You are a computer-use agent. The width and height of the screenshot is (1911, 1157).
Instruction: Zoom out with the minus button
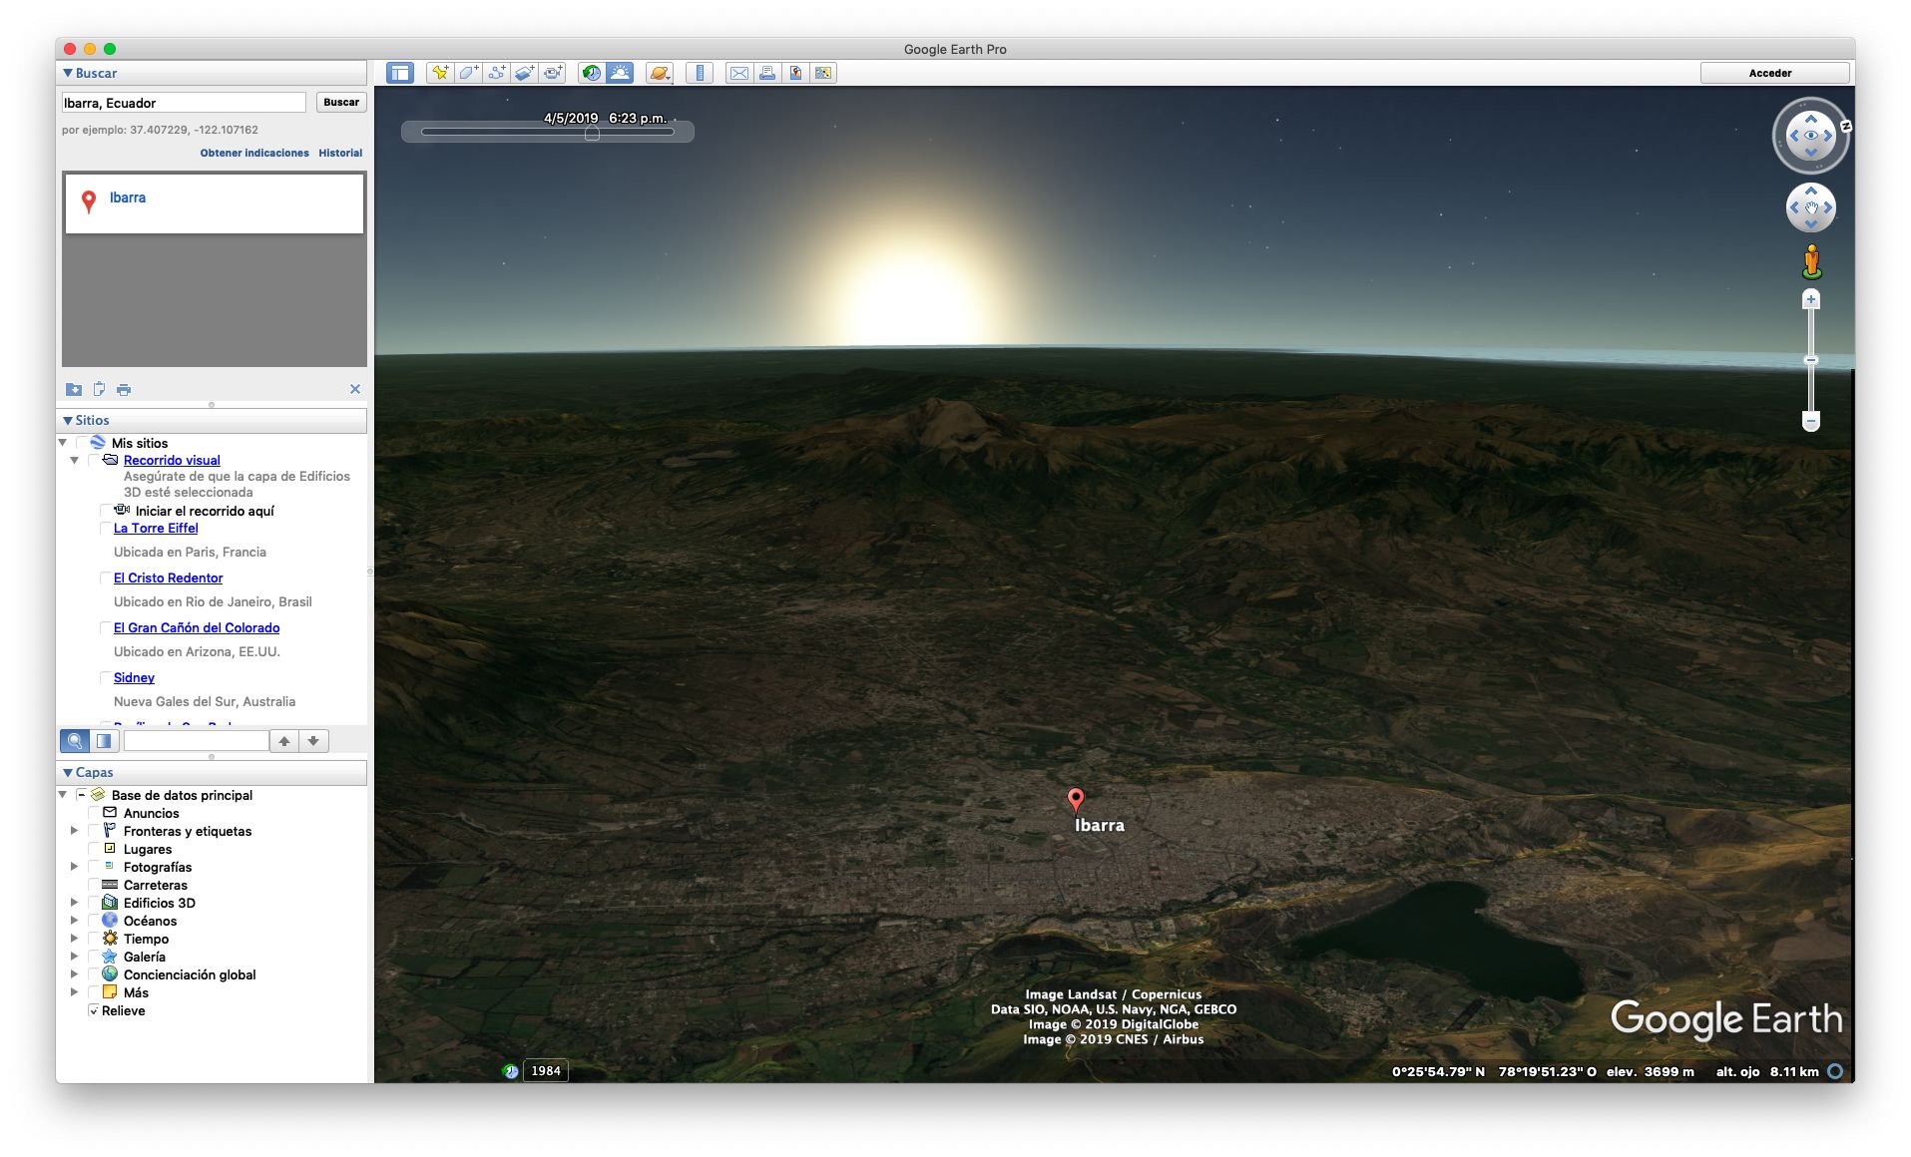pos(1811,421)
